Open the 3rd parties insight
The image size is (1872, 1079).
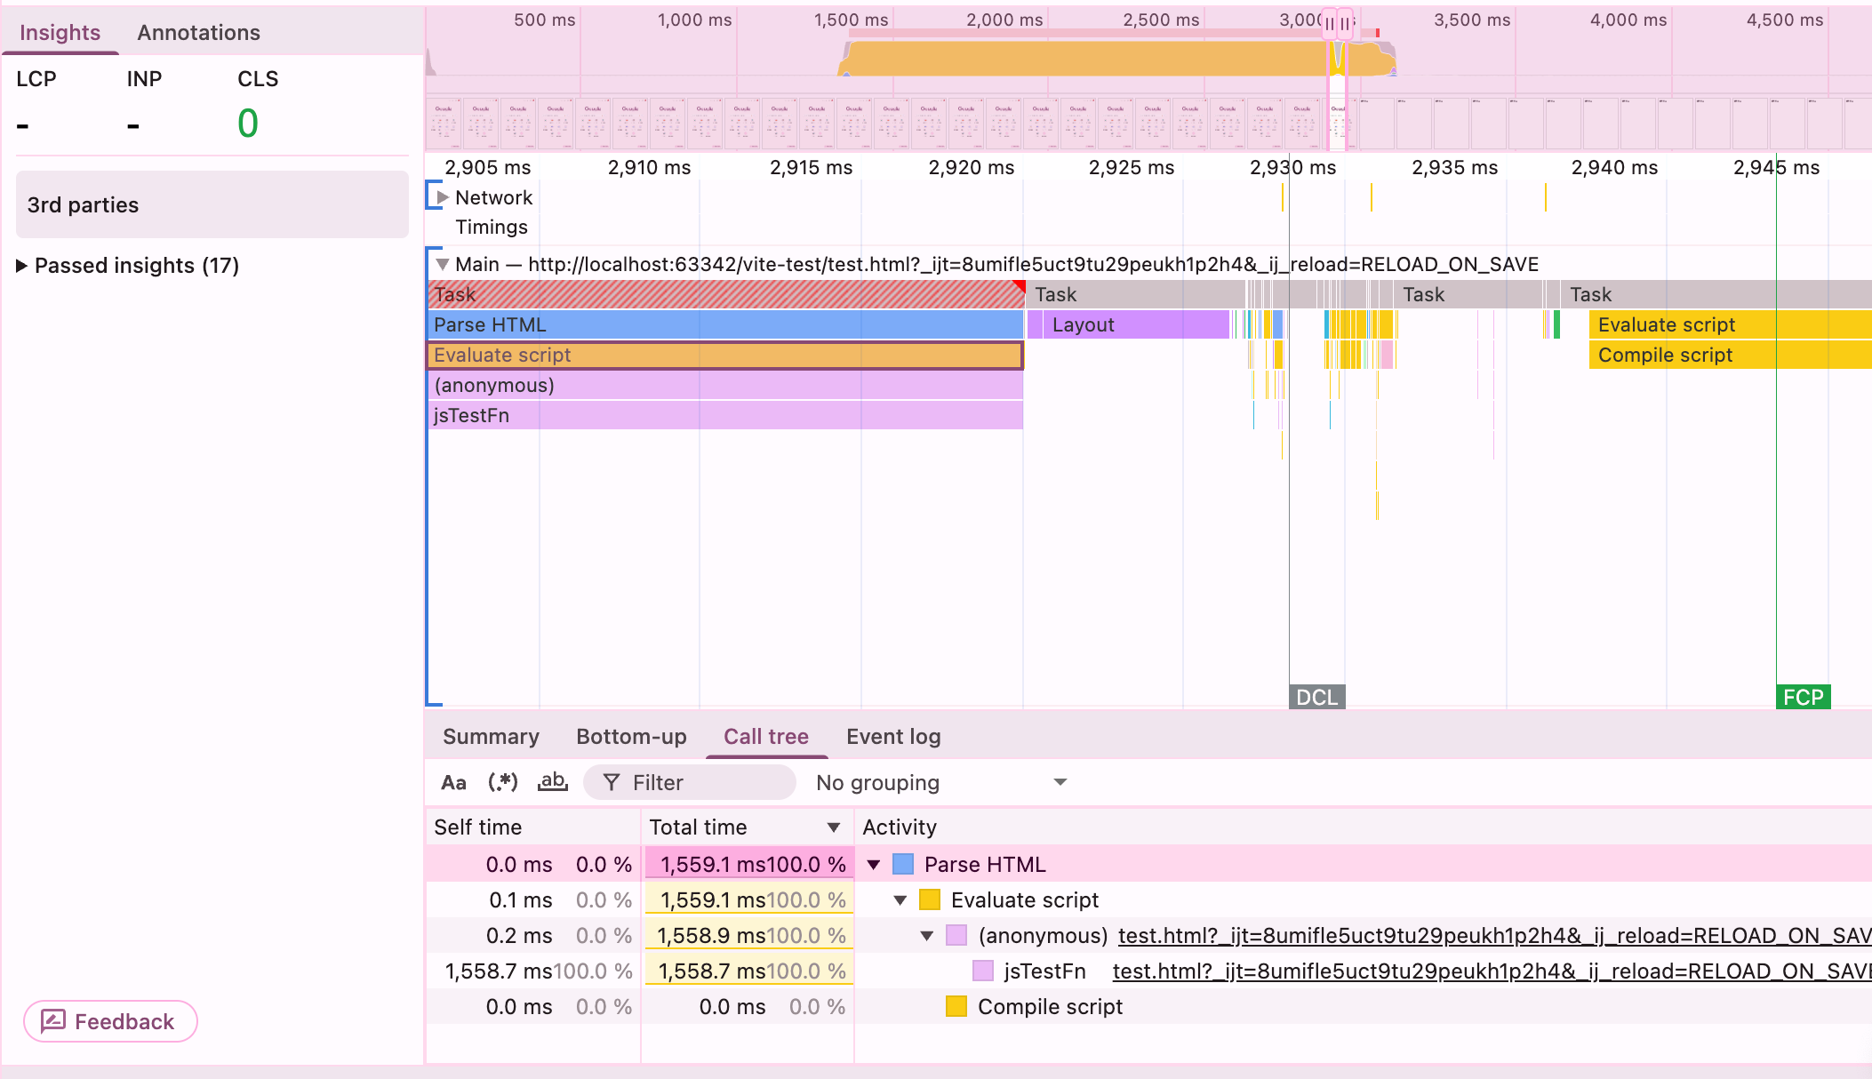tap(212, 204)
